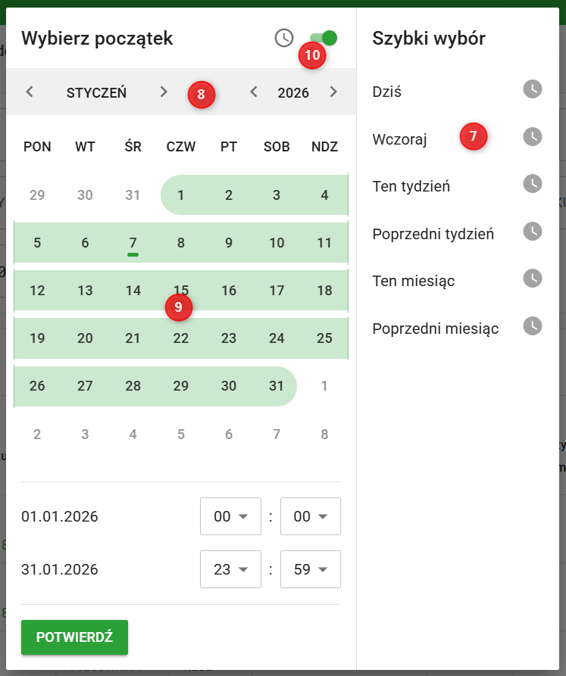Viewport: 566px width, 676px height.
Task: Click the clock icon beside Wczoraj
Action: [533, 137]
